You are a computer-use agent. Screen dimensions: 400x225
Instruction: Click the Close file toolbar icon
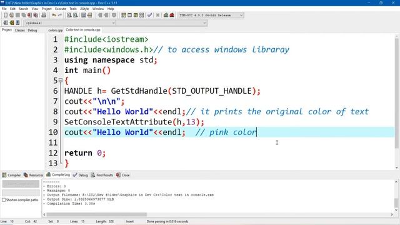[x=29, y=15]
